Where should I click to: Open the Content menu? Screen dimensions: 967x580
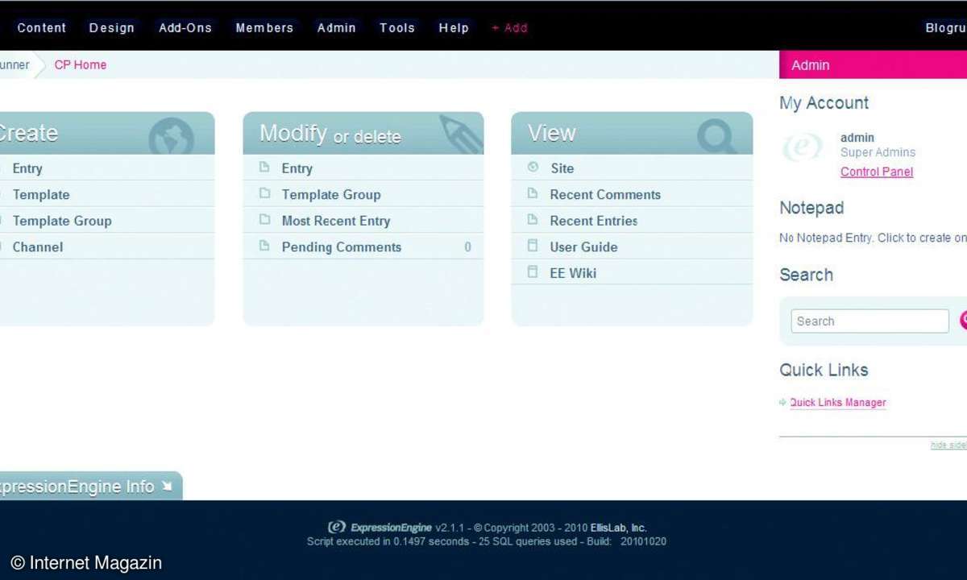[x=42, y=27]
